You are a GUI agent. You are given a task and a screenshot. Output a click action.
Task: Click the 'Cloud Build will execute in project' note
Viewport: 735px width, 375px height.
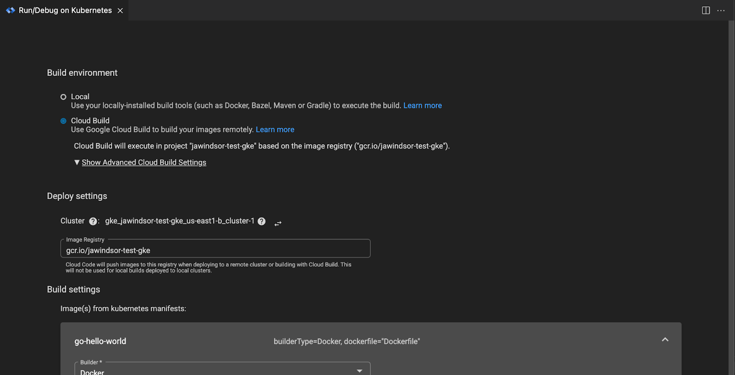click(x=262, y=146)
